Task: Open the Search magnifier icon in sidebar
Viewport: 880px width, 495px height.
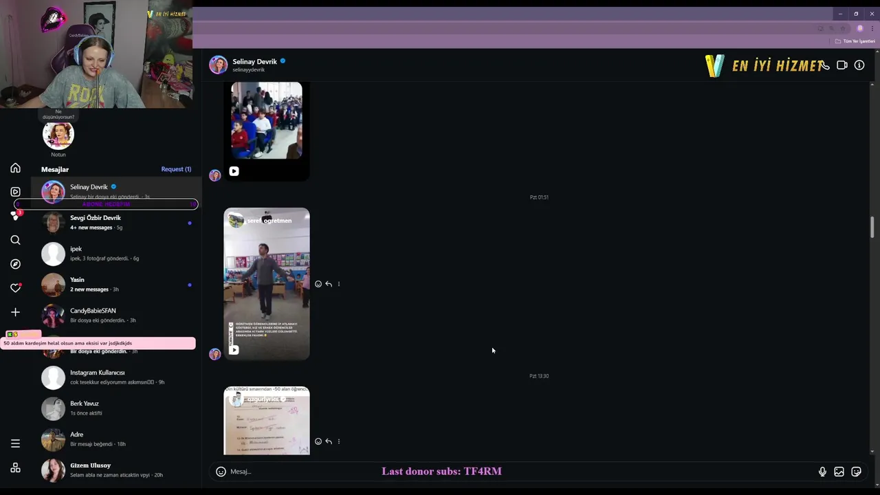Action: tap(15, 240)
